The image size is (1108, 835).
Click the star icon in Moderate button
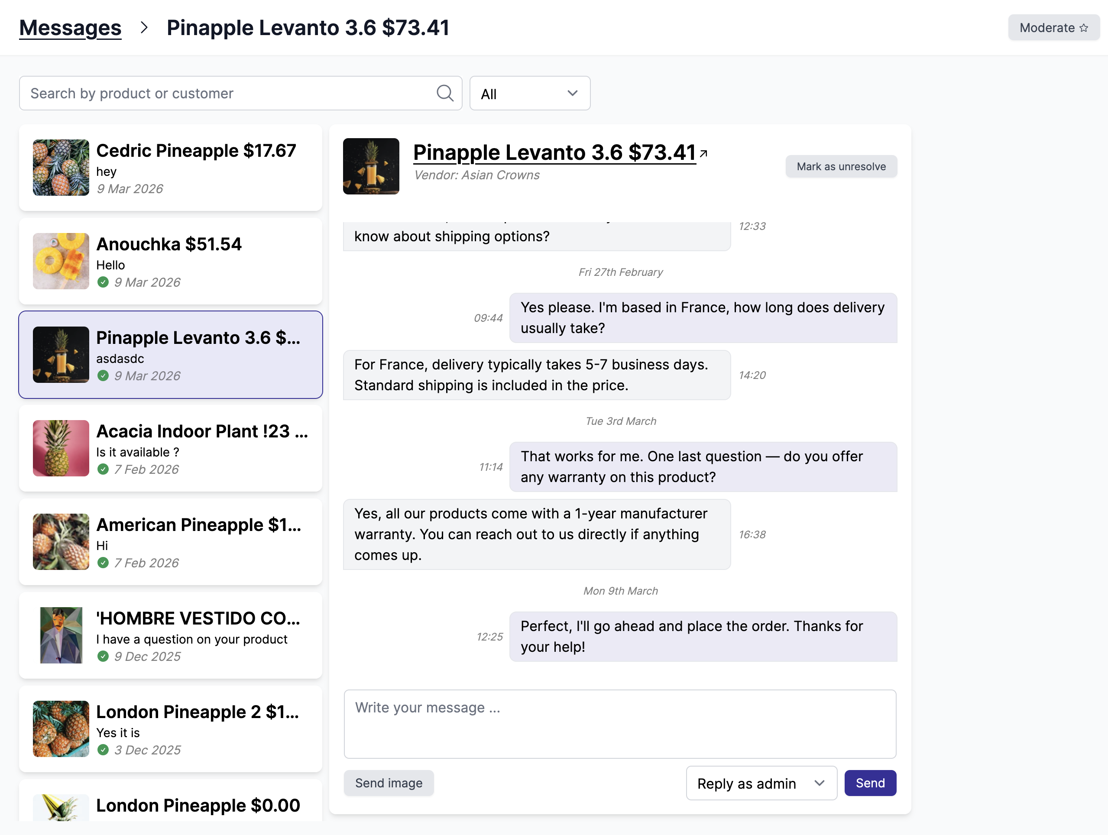click(x=1084, y=28)
